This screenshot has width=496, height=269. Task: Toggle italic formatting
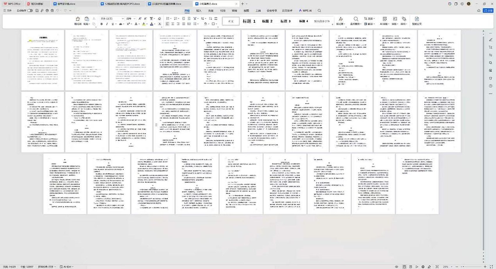click(107, 24)
